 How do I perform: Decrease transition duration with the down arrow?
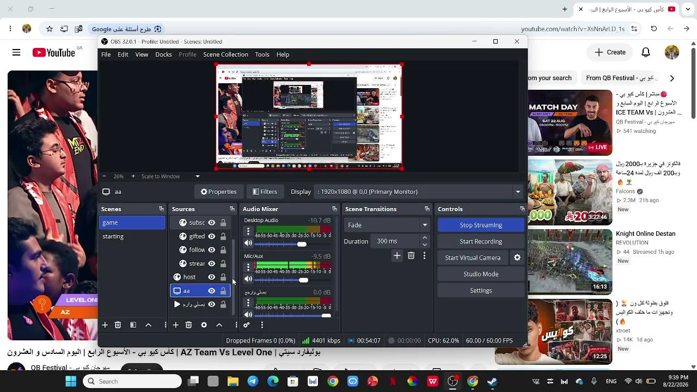click(x=425, y=244)
